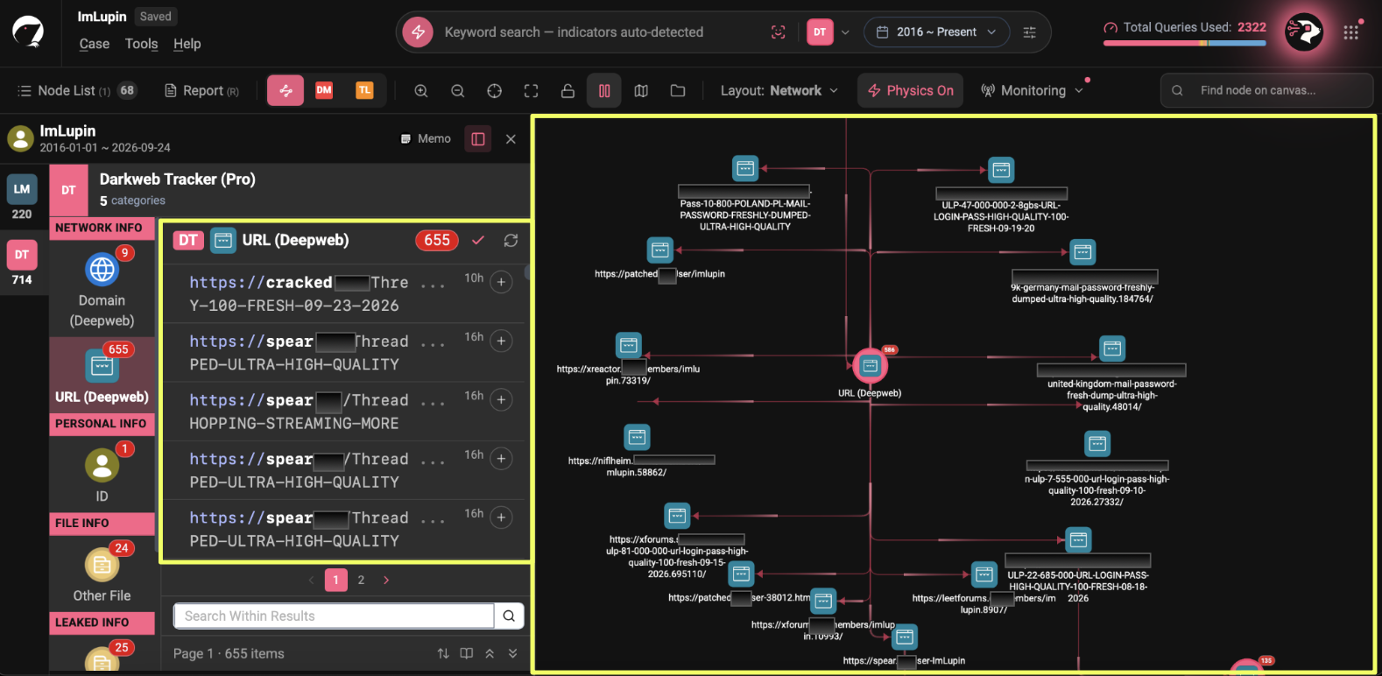Click the center target icon in toolbar
This screenshot has width=1382, height=676.
point(495,91)
